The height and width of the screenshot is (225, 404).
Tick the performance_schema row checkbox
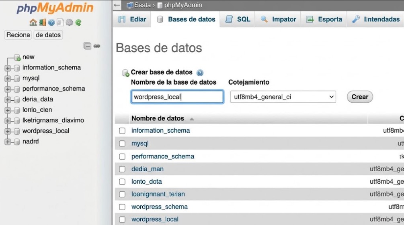click(x=122, y=156)
